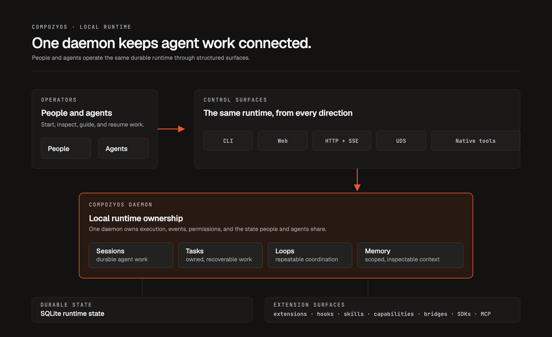The image size is (552, 337).
Task: Click the 'One daemon owns execution' description
Action: coord(208,229)
